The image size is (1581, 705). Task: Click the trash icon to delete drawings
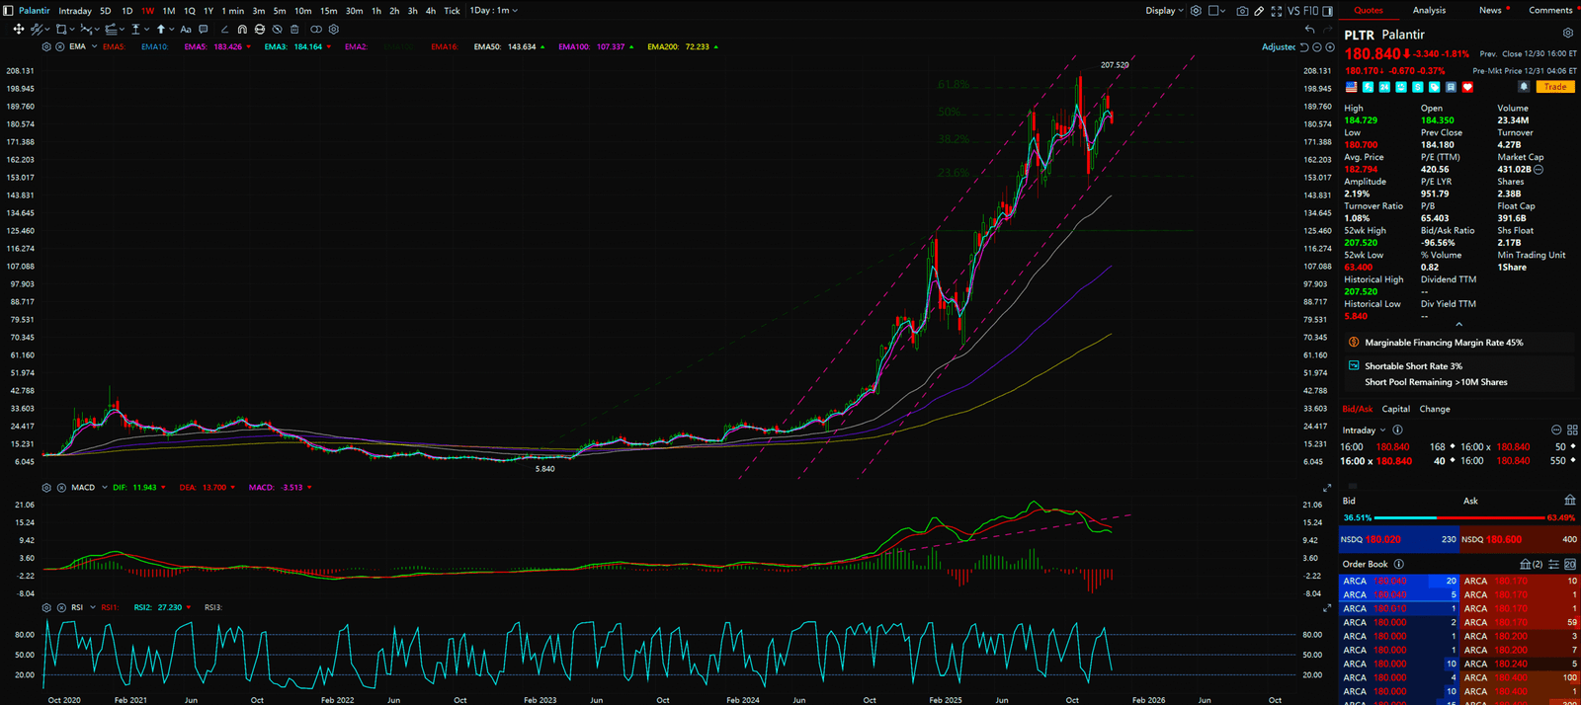tap(294, 30)
